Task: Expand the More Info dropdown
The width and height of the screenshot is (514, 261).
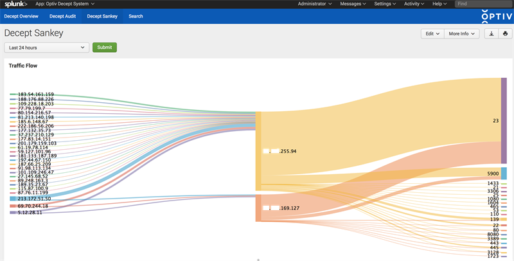Action: 462,33
